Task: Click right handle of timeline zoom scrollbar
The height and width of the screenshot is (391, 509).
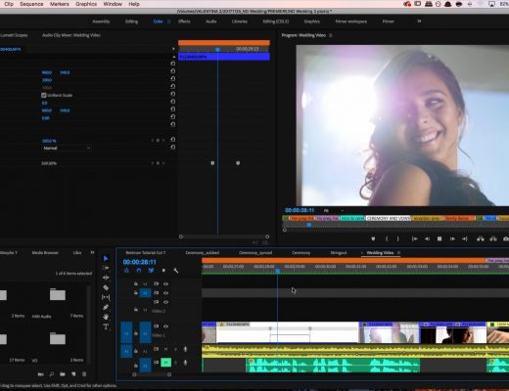Action: tap(169, 374)
